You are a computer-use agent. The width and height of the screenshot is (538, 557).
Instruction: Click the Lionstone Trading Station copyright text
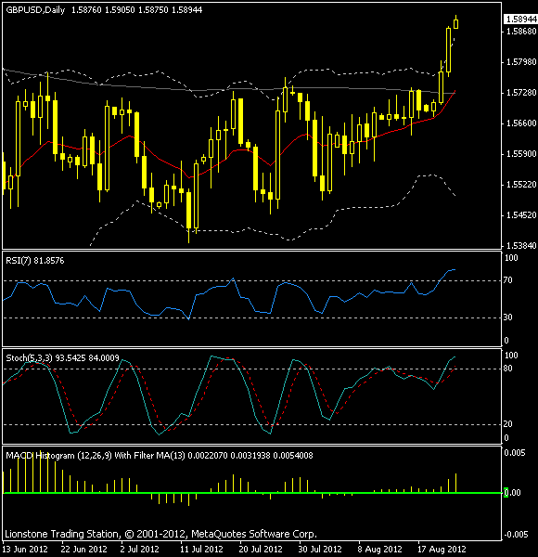(160, 534)
